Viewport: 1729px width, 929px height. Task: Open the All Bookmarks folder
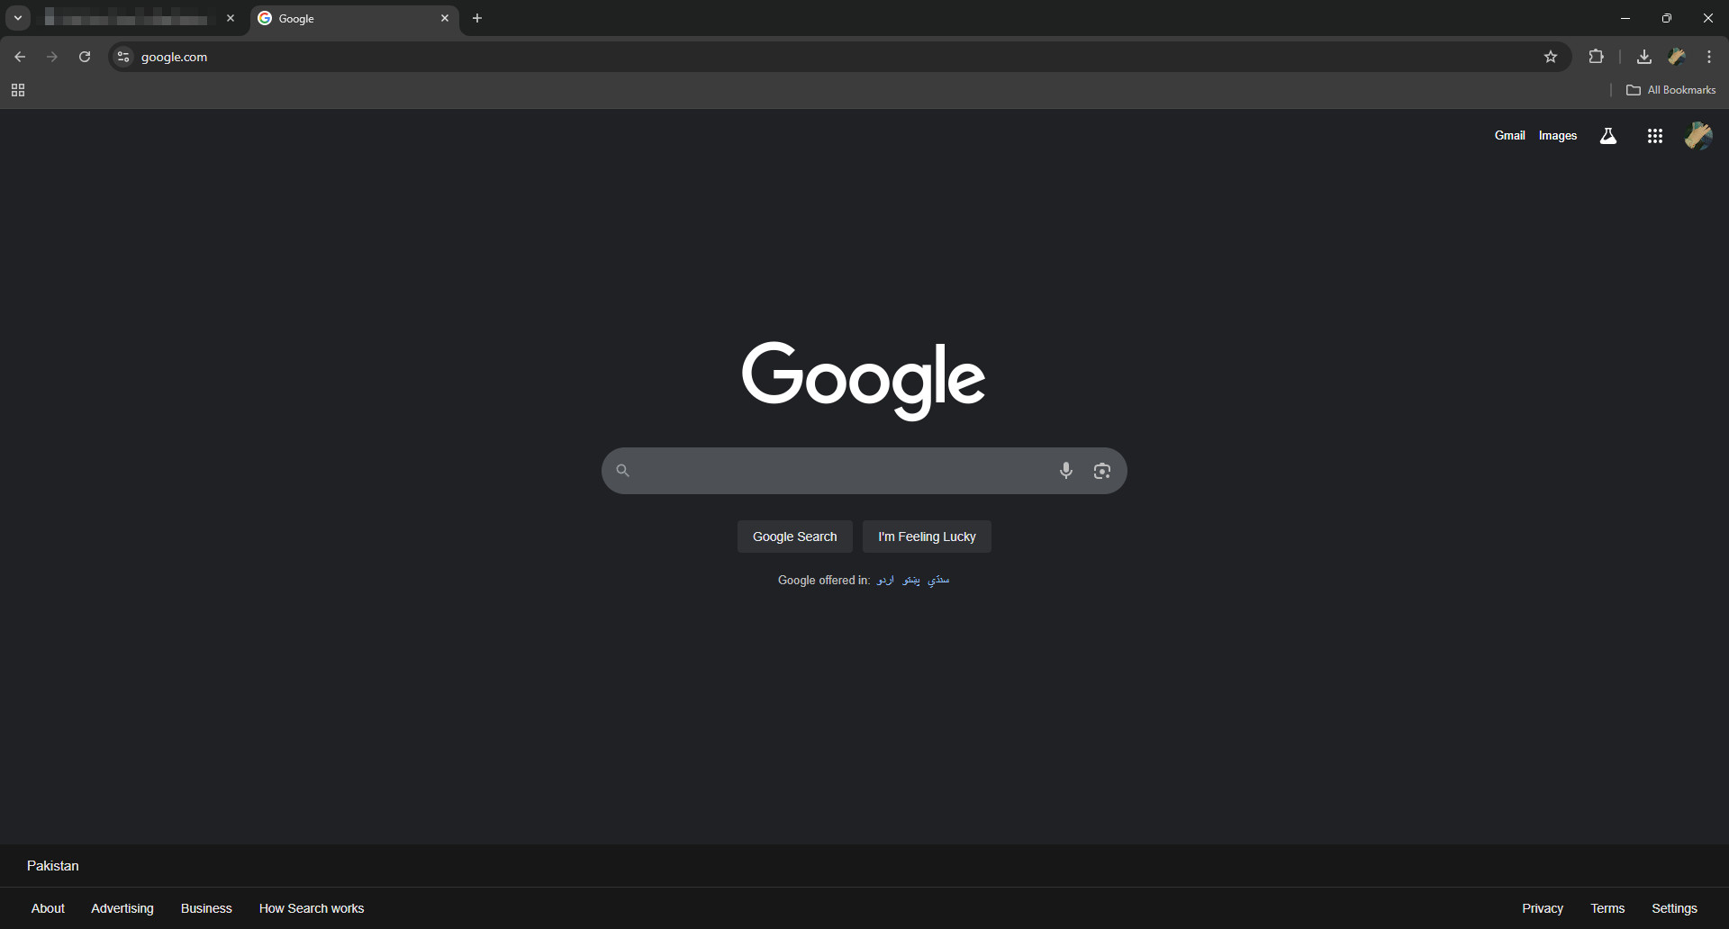pyautogui.click(x=1671, y=90)
